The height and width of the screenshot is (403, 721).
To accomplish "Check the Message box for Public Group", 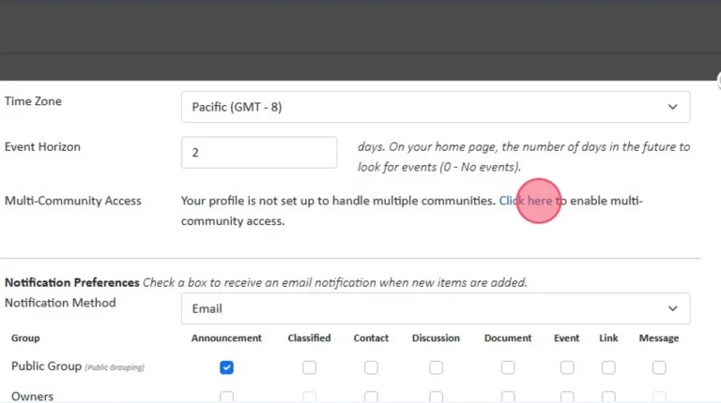I will point(659,367).
